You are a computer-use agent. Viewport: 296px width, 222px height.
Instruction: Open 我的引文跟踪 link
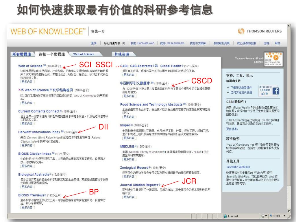(x=198, y=43)
